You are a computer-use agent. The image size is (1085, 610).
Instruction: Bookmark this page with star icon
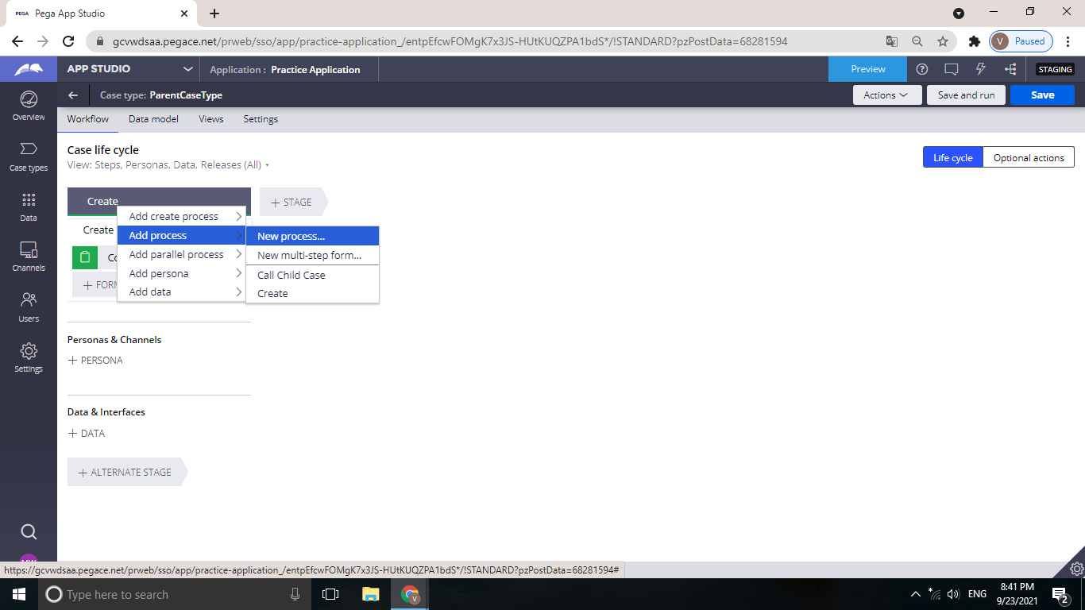pos(943,41)
